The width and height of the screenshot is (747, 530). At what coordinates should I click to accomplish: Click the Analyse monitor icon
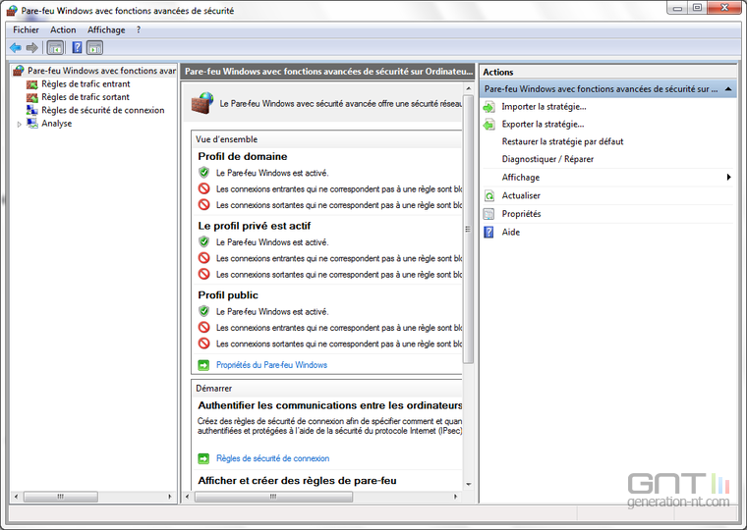click(31, 124)
